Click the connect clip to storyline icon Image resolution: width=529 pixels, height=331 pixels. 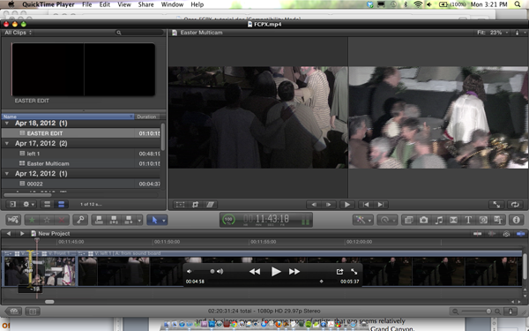tap(99, 220)
